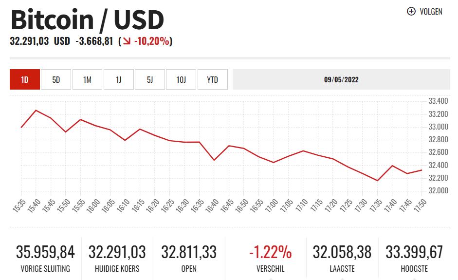Switch to the 5D chart range

click(x=56, y=79)
